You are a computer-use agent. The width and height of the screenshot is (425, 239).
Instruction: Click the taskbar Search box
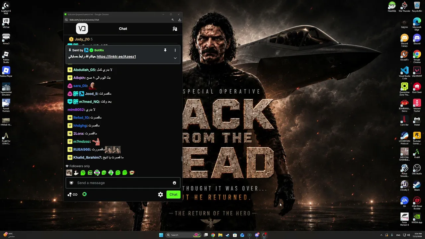pyautogui.click(x=184, y=235)
